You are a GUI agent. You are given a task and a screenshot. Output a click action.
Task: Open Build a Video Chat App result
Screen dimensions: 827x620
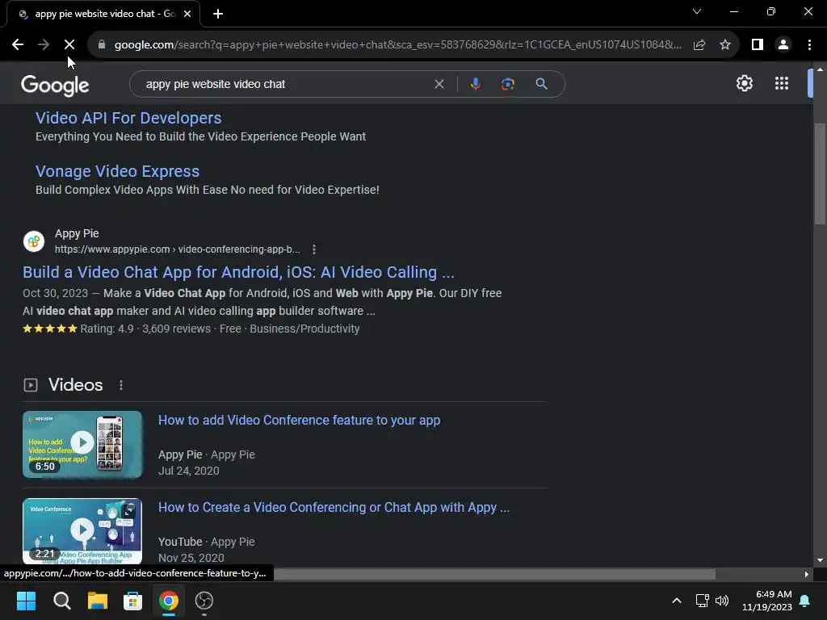pyautogui.click(x=238, y=272)
